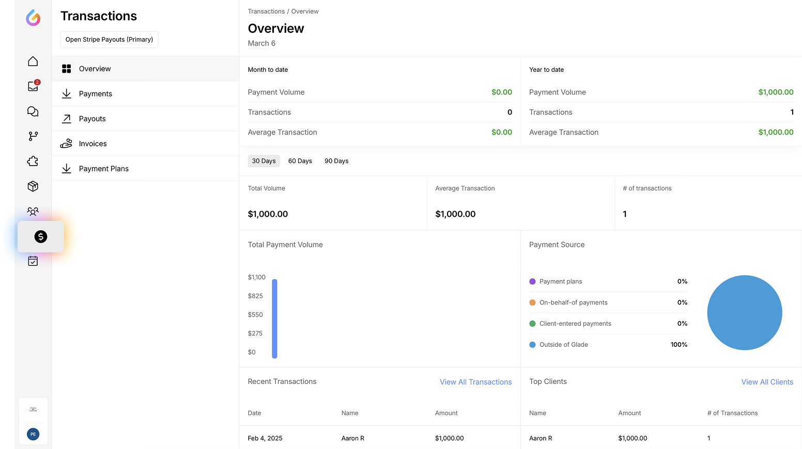Open the chat messages icon
The width and height of the screenshot is (802, 449).
[33, 111]
